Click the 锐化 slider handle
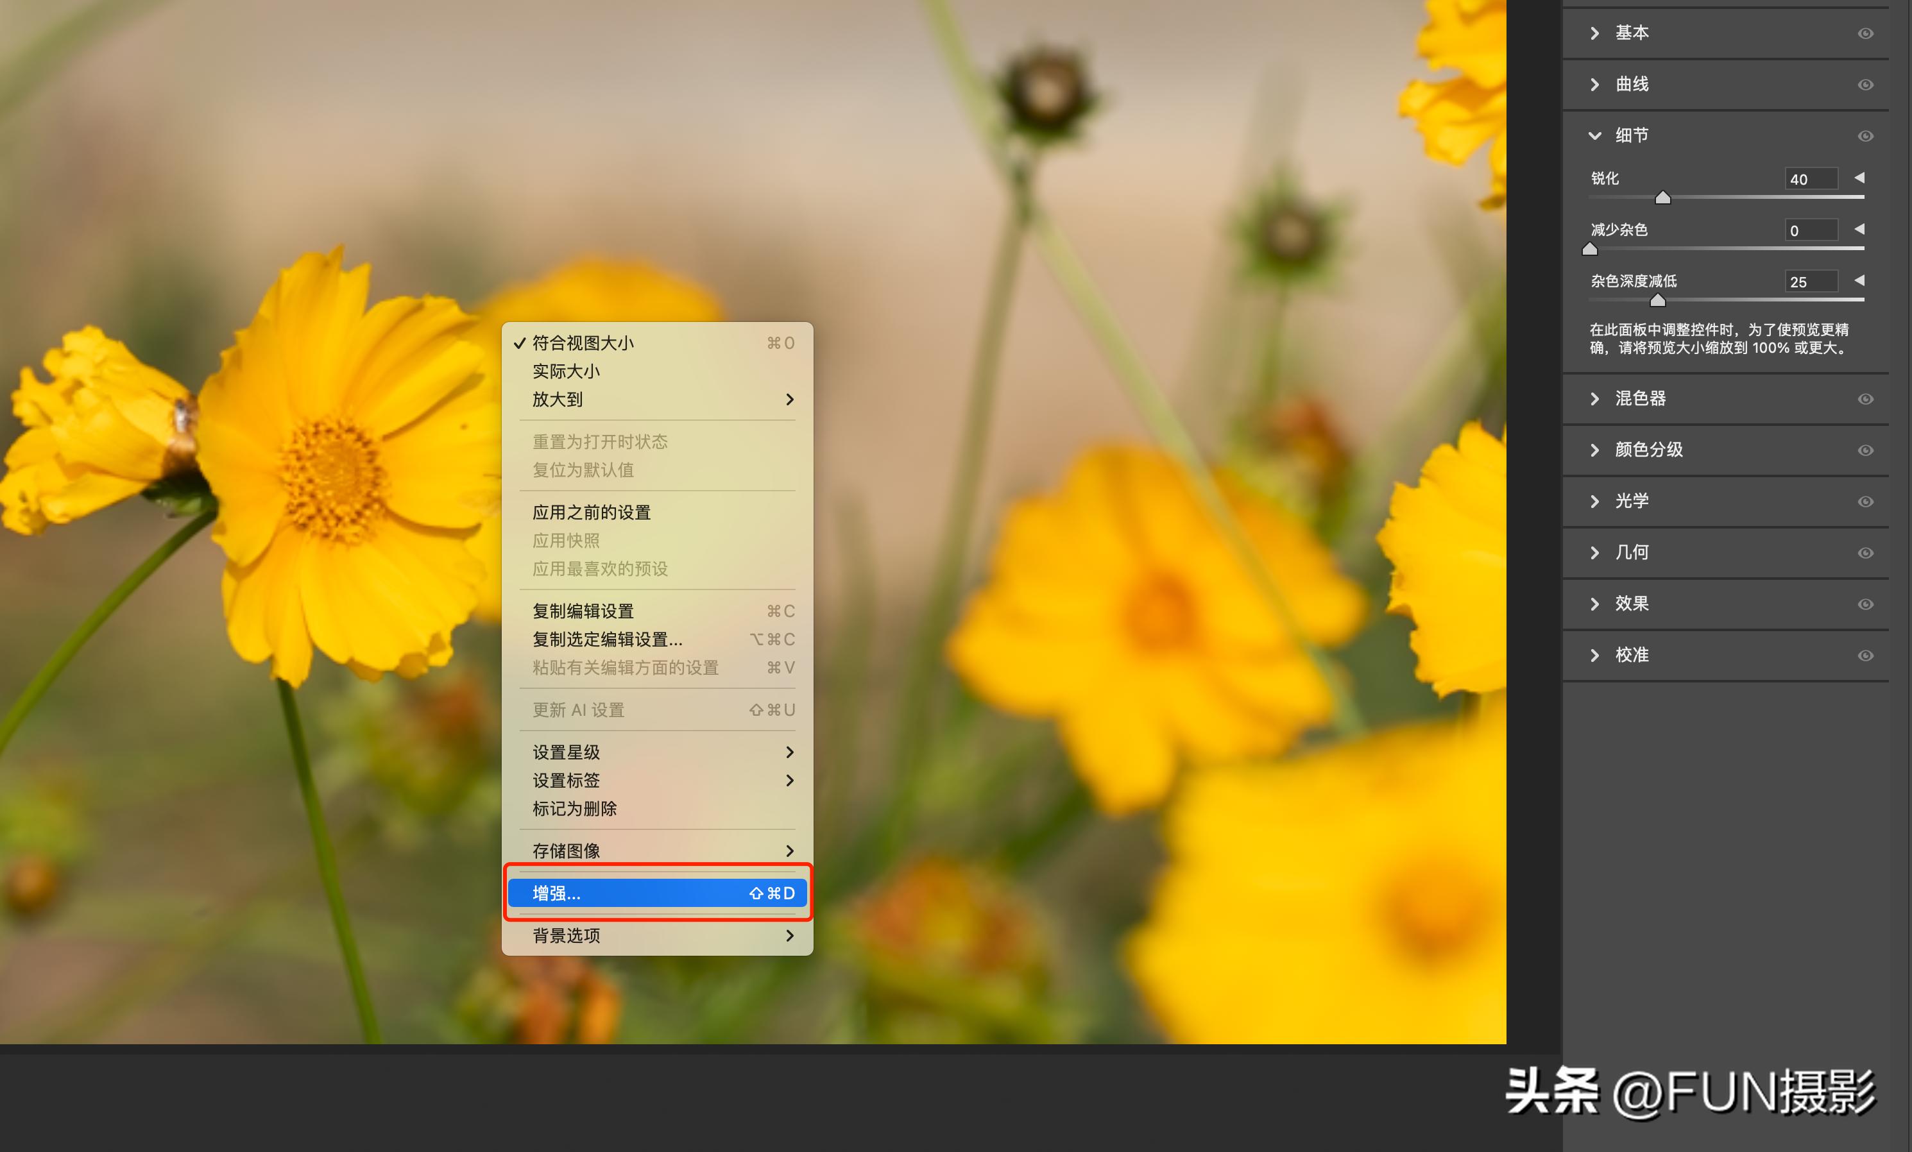The width and height of the screenshot is (1912, 1152). 1662,198
